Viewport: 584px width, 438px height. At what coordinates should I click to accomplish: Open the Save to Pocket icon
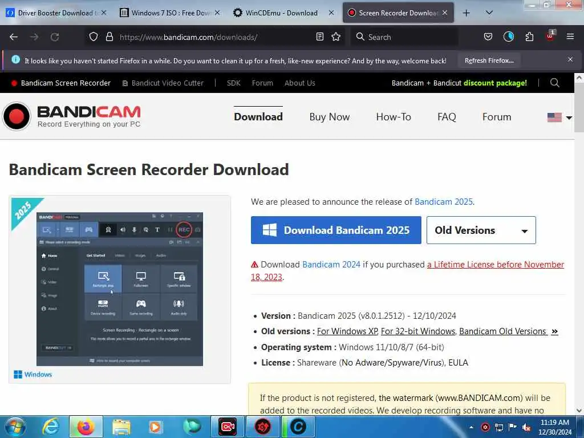pos(488,37)
